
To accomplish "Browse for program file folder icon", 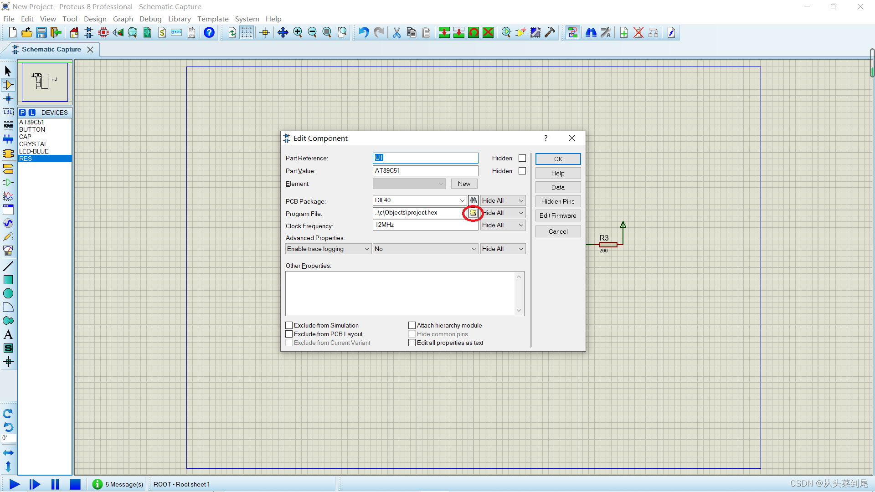I will [x=473, y=213].
